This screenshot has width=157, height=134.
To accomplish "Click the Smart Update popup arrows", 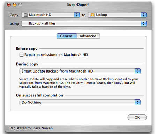I will click(x=137, y=71).
